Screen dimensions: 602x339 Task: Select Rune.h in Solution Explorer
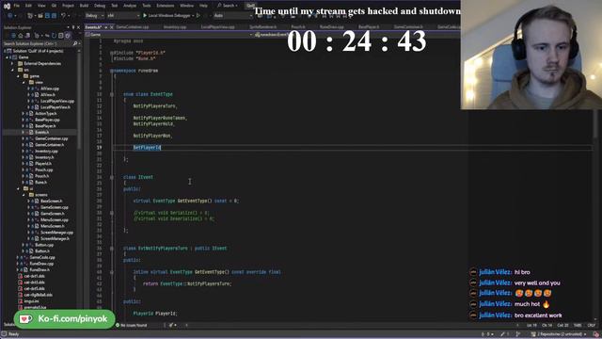tap(40, 182)
